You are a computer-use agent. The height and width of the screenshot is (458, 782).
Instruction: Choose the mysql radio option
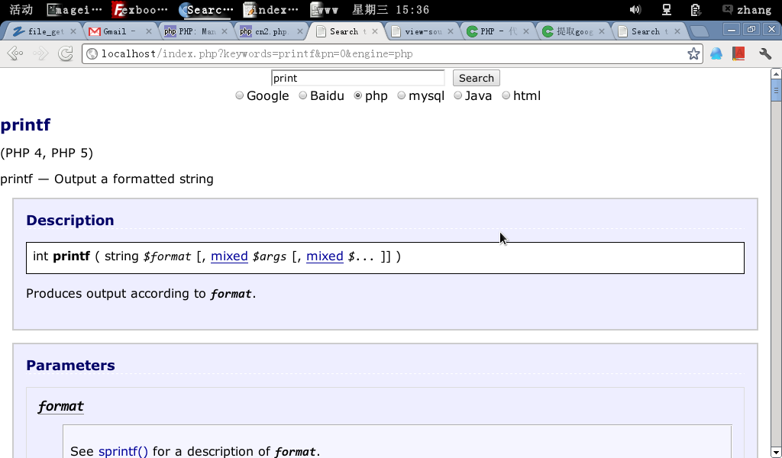click(402, 96)
